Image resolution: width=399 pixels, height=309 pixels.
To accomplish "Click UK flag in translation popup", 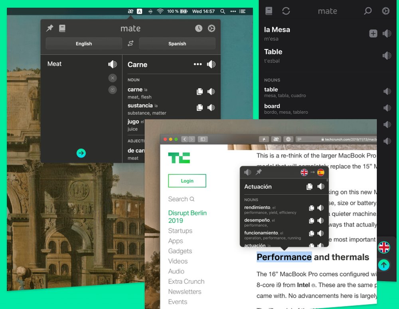I will [304, 172].
